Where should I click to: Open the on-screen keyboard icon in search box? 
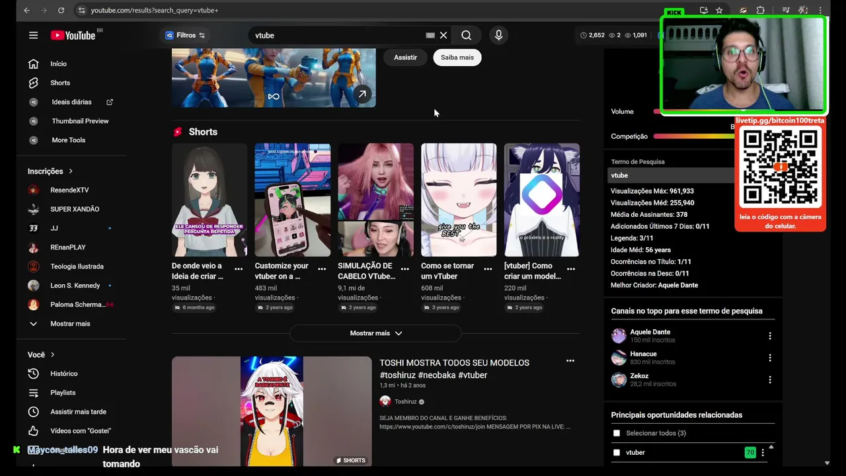coord(430,35)
